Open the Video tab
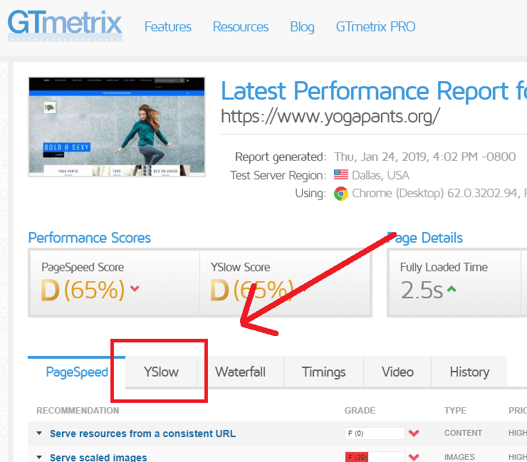527x462 pixels. click(x=397, y=372)
